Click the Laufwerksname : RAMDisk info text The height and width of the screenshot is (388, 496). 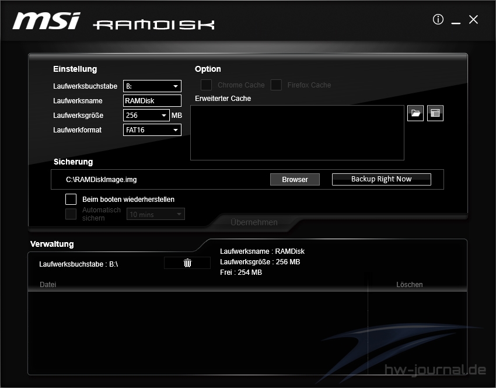(262, 251)
